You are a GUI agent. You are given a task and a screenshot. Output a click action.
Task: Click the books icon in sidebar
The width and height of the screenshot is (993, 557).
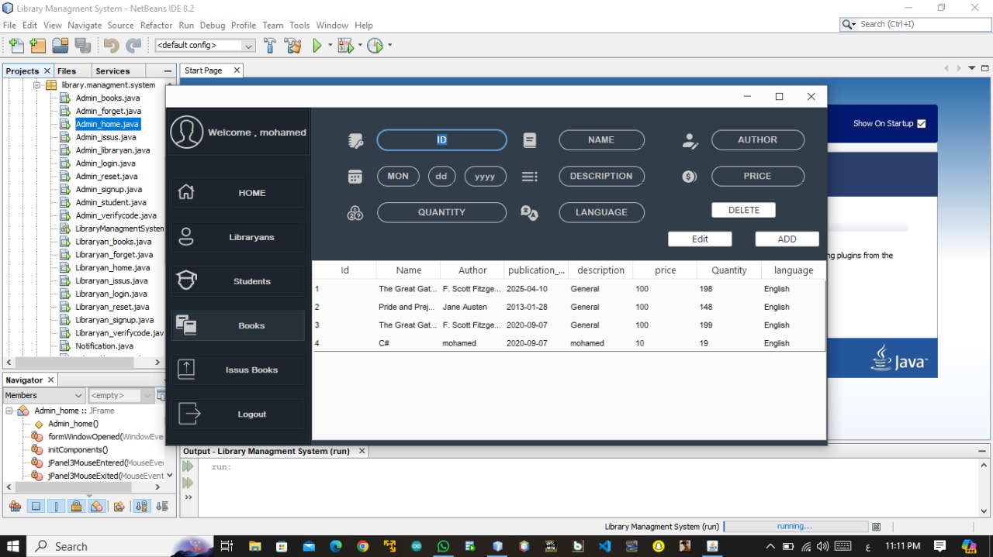[186, 325]
